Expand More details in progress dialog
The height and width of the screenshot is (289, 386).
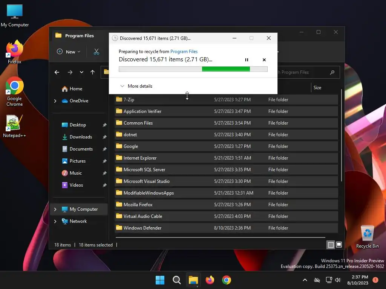click(x=136, y=86)
